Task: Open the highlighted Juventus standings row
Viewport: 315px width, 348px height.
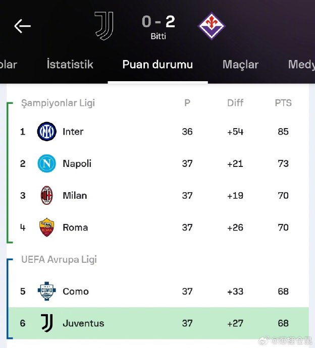Action: tap(159, 323)
